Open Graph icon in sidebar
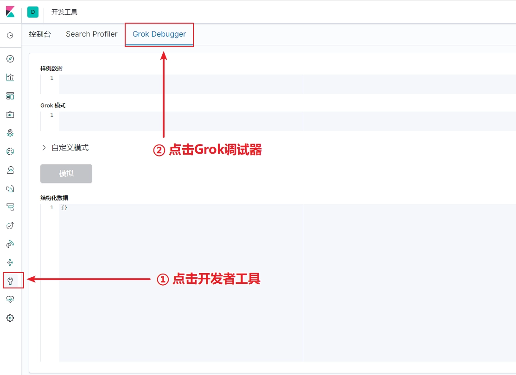The width and height of the screenshot is (516, 375). coord(10,262)
